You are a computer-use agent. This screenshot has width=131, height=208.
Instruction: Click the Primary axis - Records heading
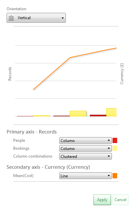click(x=32, y=132)
